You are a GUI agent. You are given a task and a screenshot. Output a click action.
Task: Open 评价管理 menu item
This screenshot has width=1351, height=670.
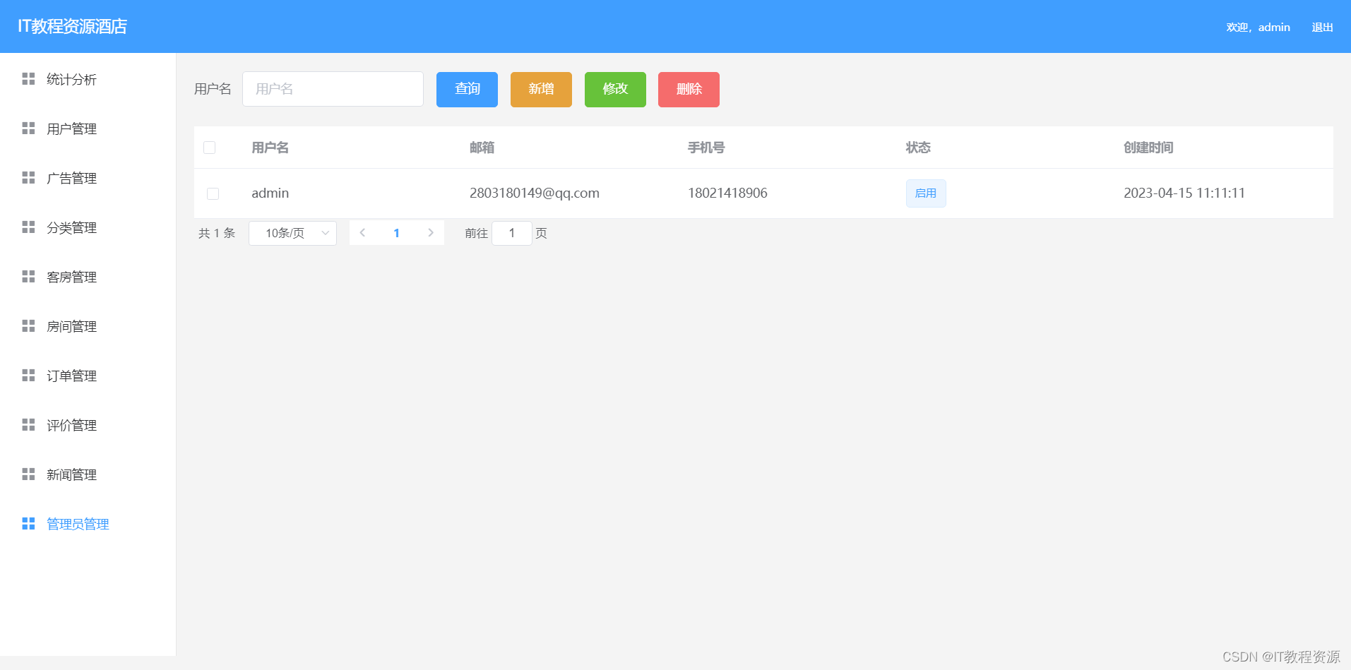pyautogui.click(x=88, y=425)
